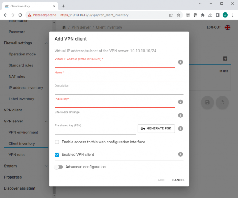Reload the page with refresh icon
The width and height of the screenshot is (238, 198).
[x=20, y=15]
